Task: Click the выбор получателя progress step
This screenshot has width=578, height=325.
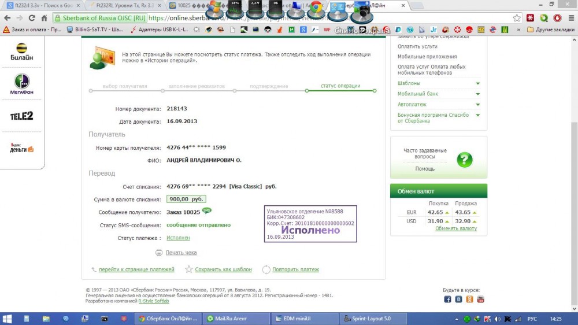Action: [125, 86]
